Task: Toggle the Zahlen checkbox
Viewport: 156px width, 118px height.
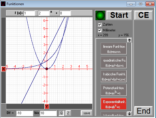Action: coord(99,24)
